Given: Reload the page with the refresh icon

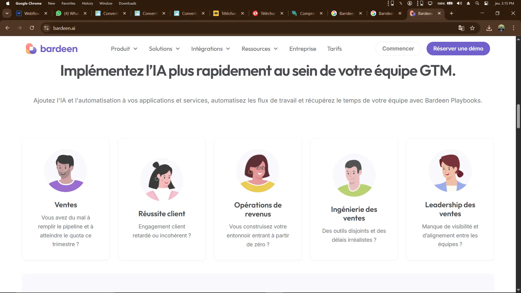Looking at the screenshot, I should (x=32, y=28).
